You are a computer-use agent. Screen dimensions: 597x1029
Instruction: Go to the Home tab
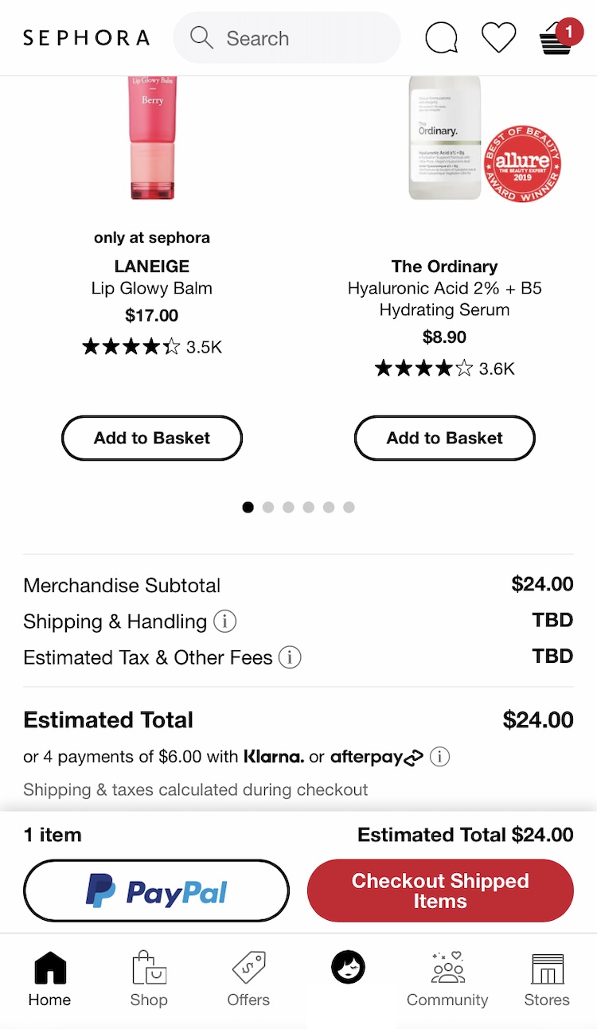tap(49, 979)
